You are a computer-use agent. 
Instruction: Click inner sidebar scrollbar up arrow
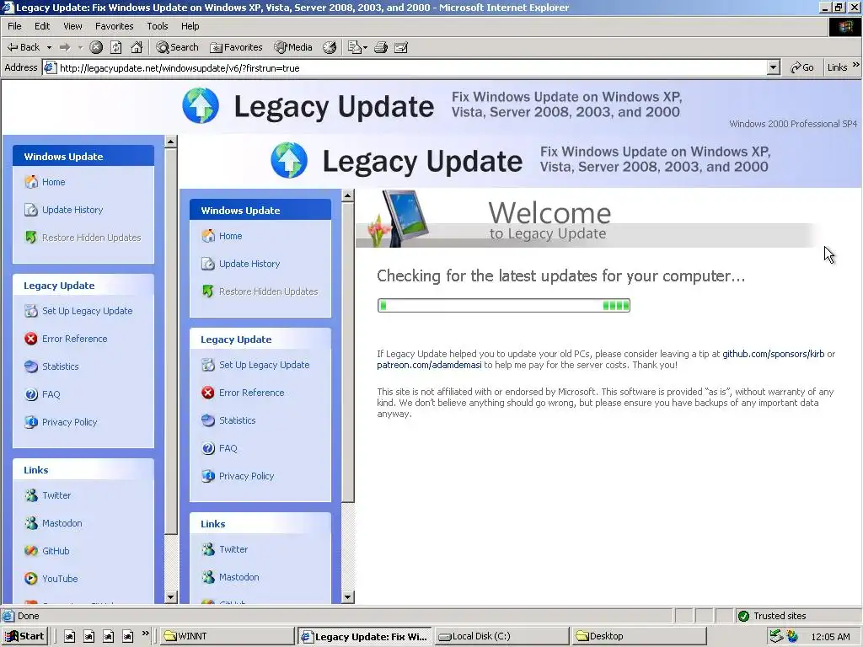(347, 195)
